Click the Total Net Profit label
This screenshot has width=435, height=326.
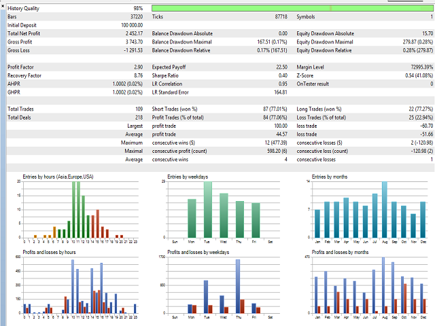point(23,33)
